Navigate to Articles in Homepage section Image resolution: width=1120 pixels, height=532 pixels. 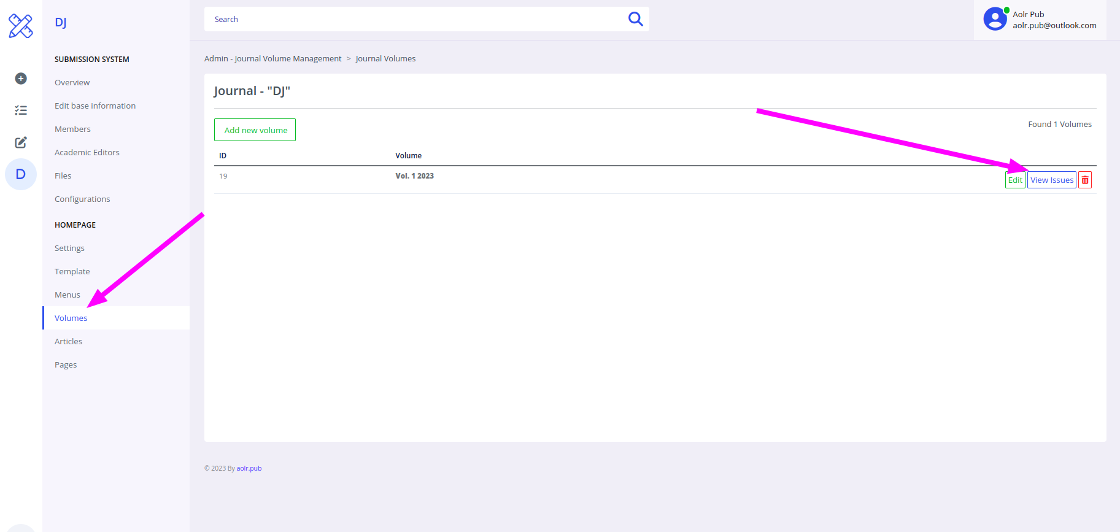click(68, 341)
